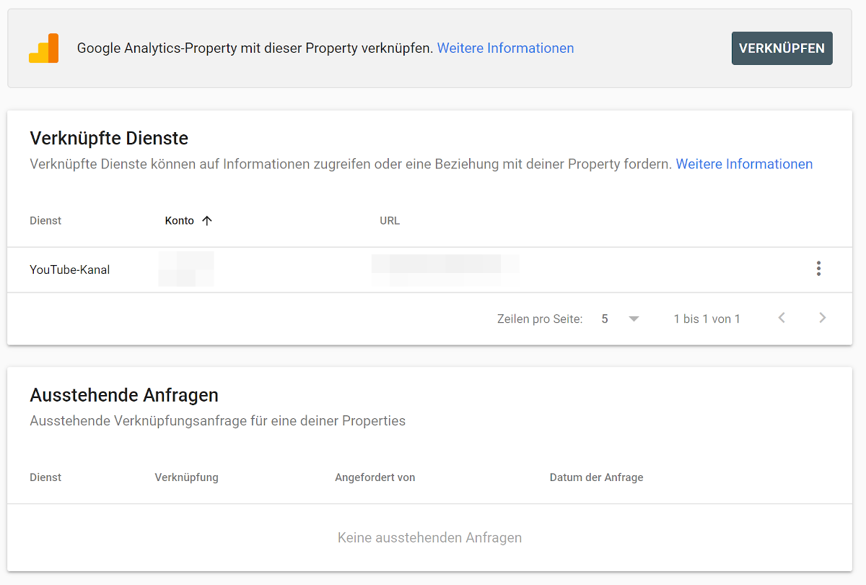Sort the table by the Konto column
The width and height of the screenshot is (866, 585).
180,220
